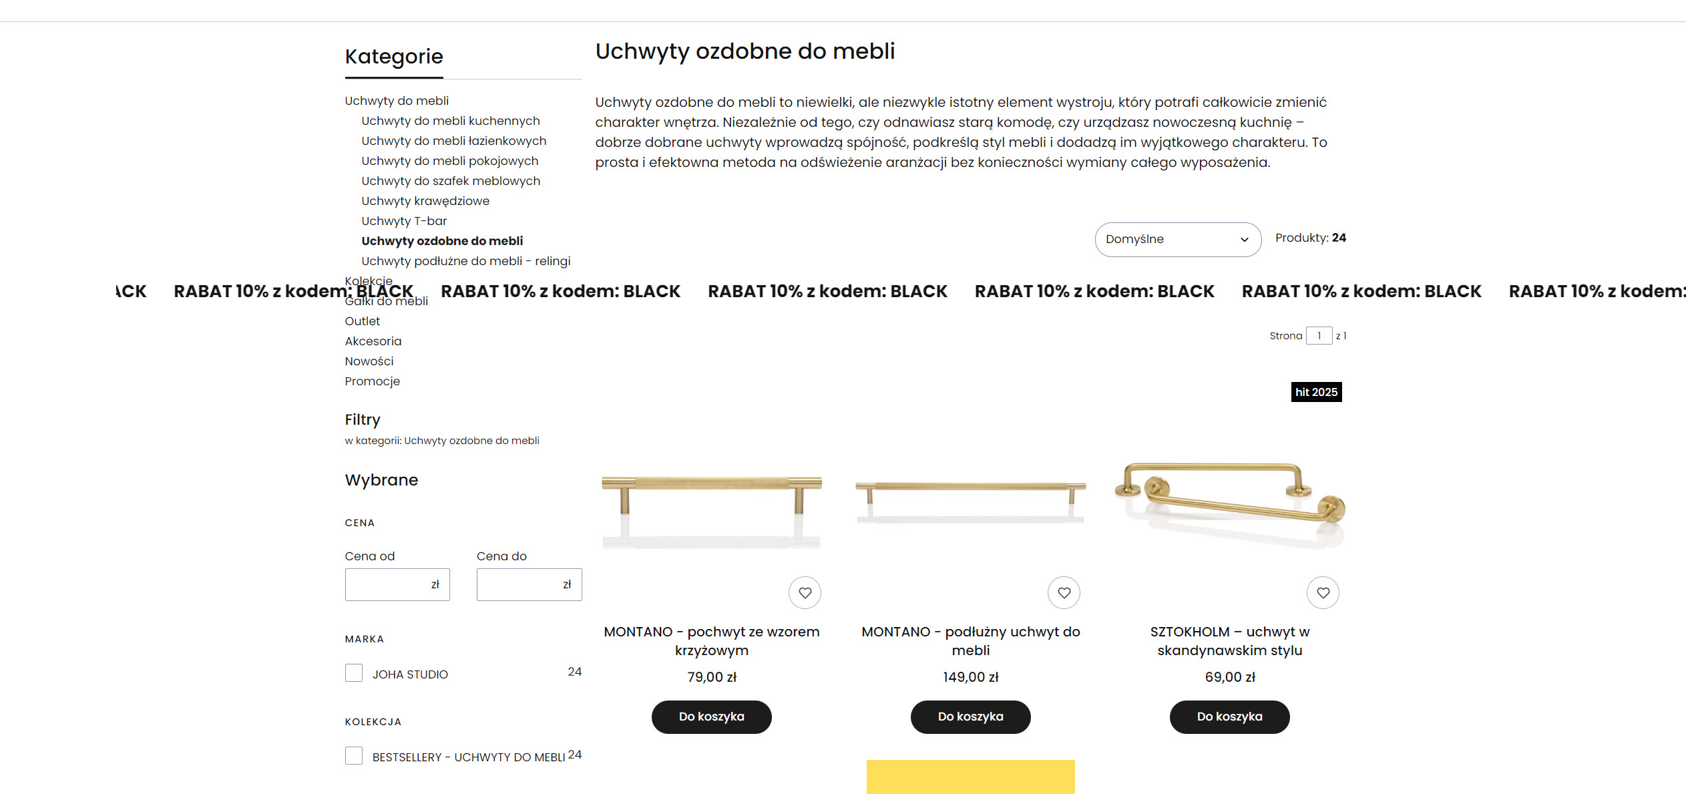Navigate to Uchwyty krawędziowe category

(425, 201)
